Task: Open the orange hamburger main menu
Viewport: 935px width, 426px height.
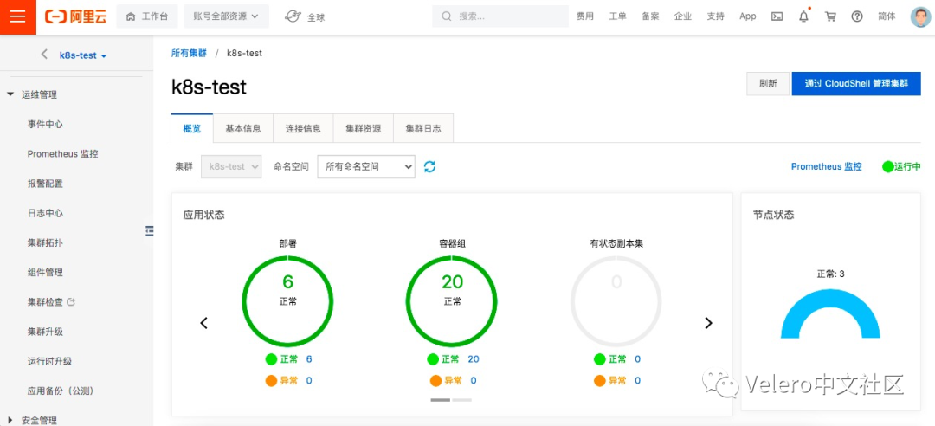Action: click(18, 16)
